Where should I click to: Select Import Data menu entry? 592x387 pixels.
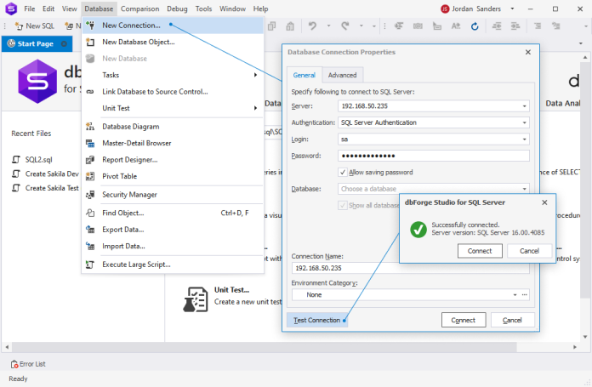[x=173, y=246]
